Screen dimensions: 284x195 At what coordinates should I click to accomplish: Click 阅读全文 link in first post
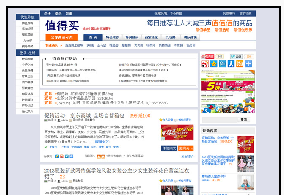pos(102,142)
